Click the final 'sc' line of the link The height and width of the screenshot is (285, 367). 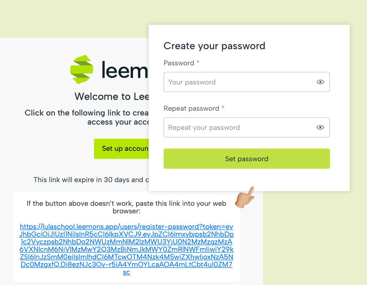[127, 272]
